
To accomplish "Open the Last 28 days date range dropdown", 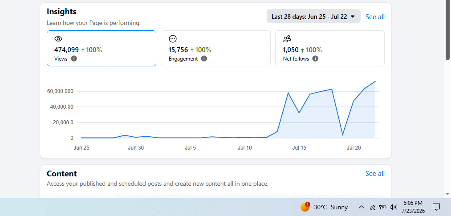I will coord(313,16).
